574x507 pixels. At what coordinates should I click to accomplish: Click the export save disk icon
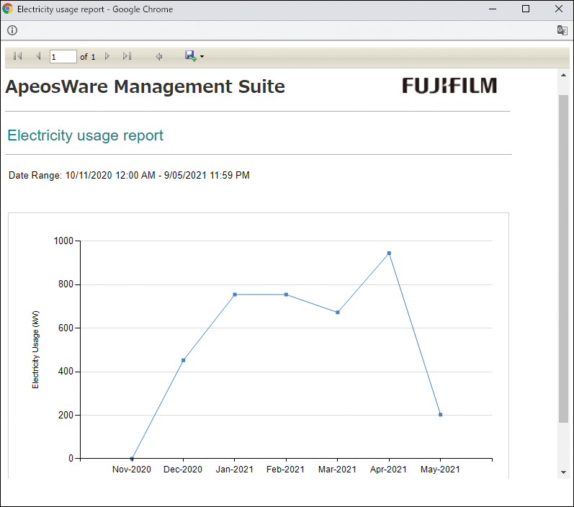coord(190,55)
